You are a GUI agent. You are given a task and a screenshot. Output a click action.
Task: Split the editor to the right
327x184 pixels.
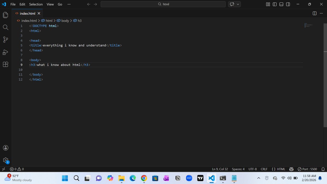tap(315, 13)
